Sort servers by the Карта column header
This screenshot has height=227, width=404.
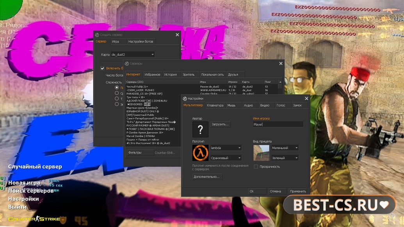pyautogui.click(x=252, y=82)
